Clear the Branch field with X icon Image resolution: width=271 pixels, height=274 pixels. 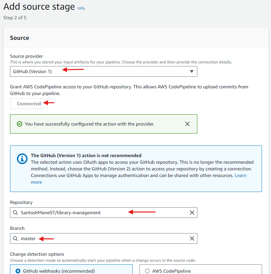tap(192, 238)
